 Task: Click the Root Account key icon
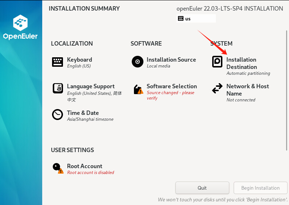pos(58,168)
